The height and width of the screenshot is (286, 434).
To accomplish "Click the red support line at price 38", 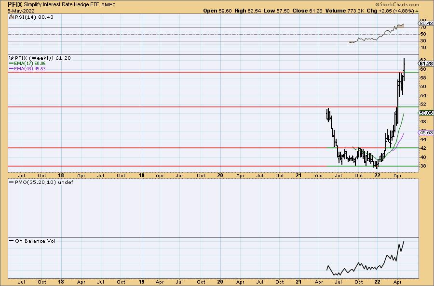I will coord(167,166).
